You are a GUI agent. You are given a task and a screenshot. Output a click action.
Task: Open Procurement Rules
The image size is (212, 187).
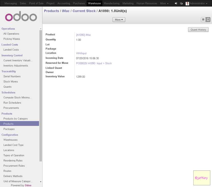pyautogui.click(x=14, y=166)
